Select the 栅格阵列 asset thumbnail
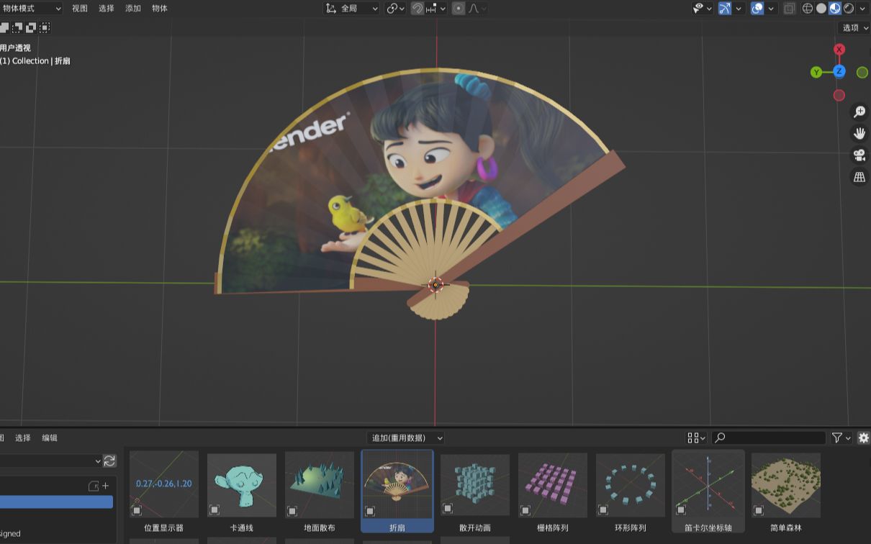 [553, 486]
